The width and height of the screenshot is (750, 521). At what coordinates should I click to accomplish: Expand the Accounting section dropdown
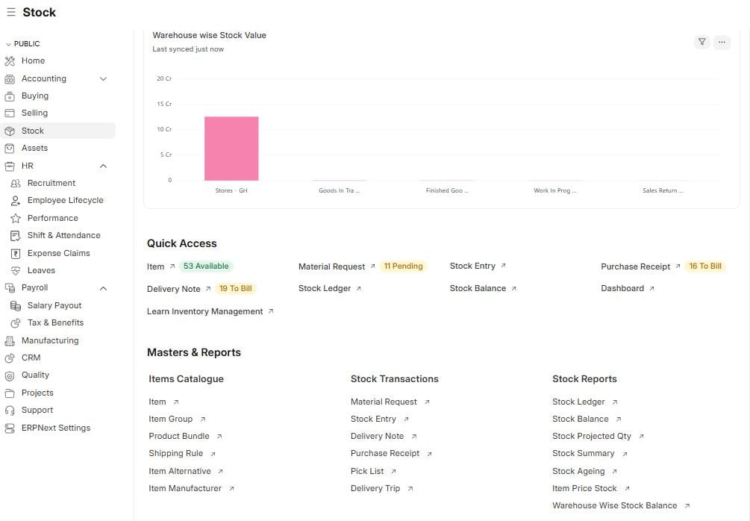coord(104,78)
